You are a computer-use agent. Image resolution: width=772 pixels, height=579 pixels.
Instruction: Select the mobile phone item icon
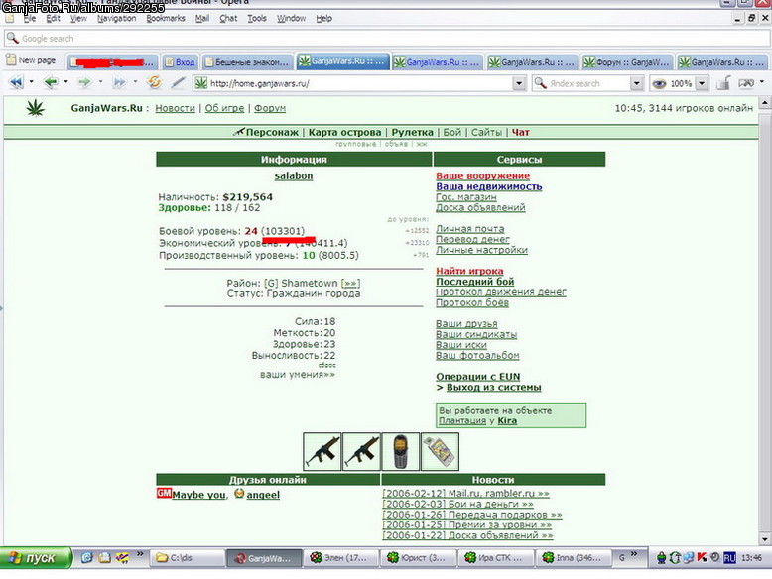(400, 451)
